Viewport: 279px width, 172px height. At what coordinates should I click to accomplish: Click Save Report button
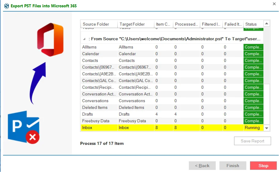(252, 141)
